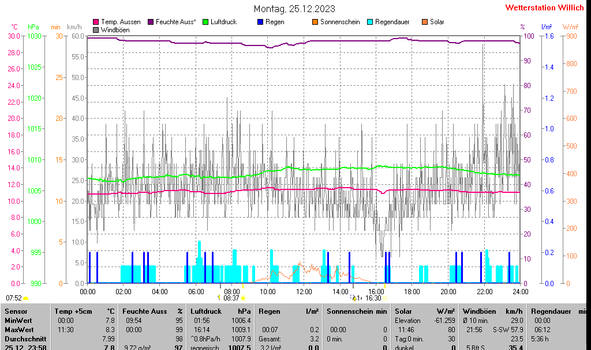Click the 'Temp +5cm' column header

point(73,311)
